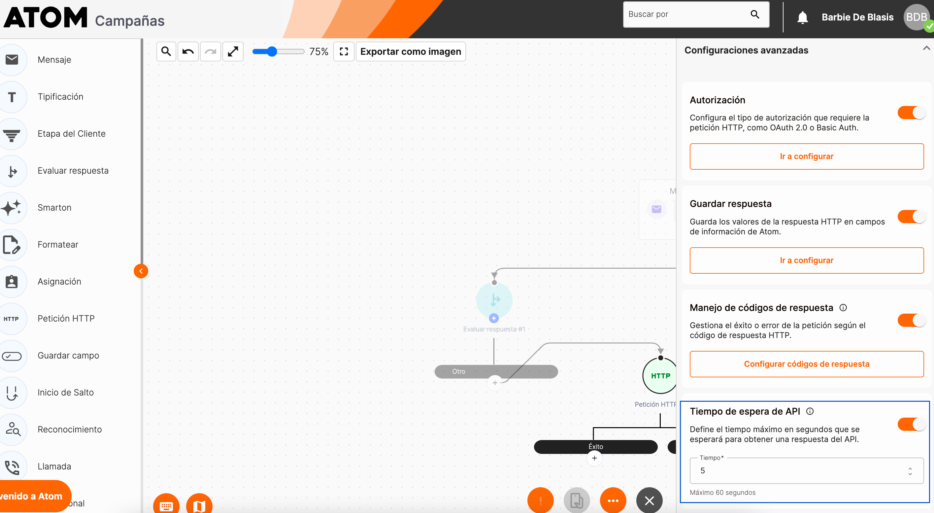Click Exportar como imagen button

411,51
